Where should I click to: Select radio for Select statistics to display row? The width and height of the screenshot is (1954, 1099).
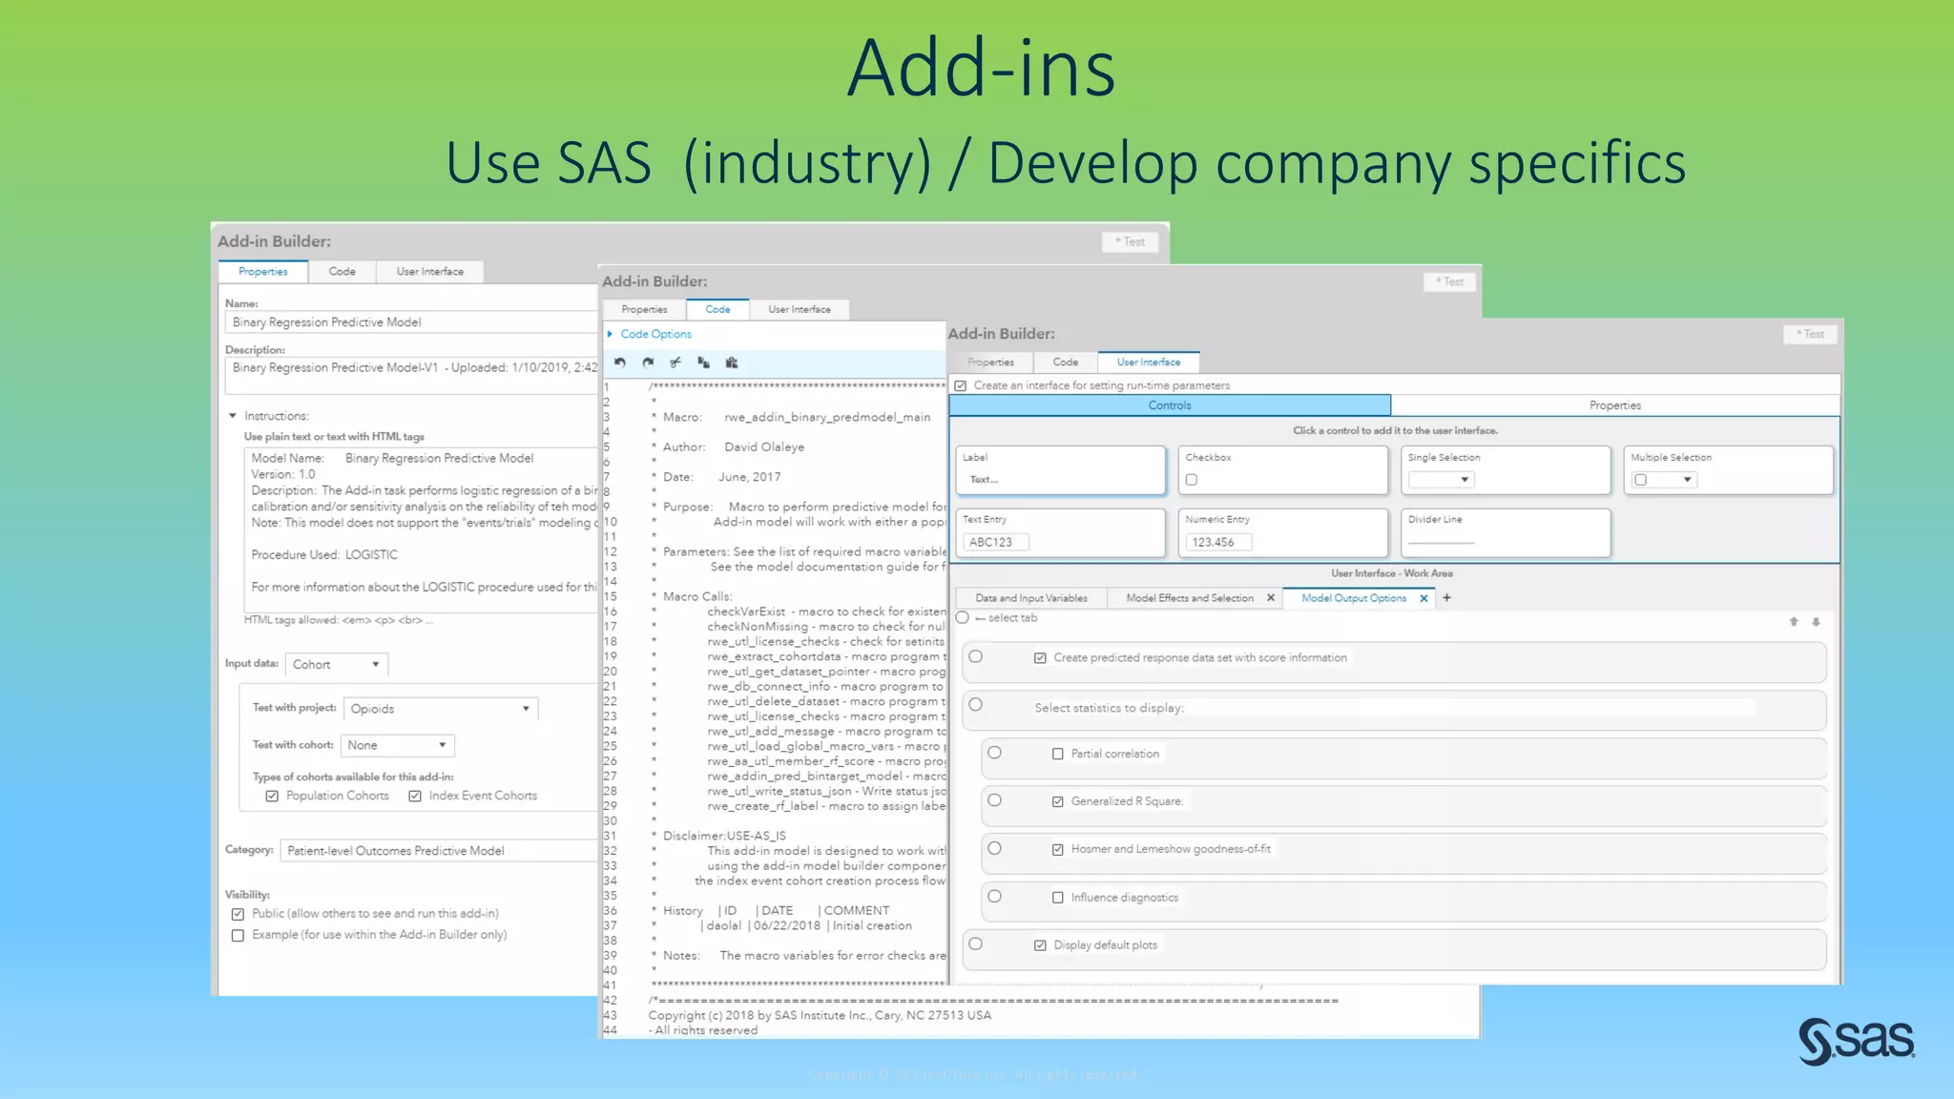(x=975, y=705)
